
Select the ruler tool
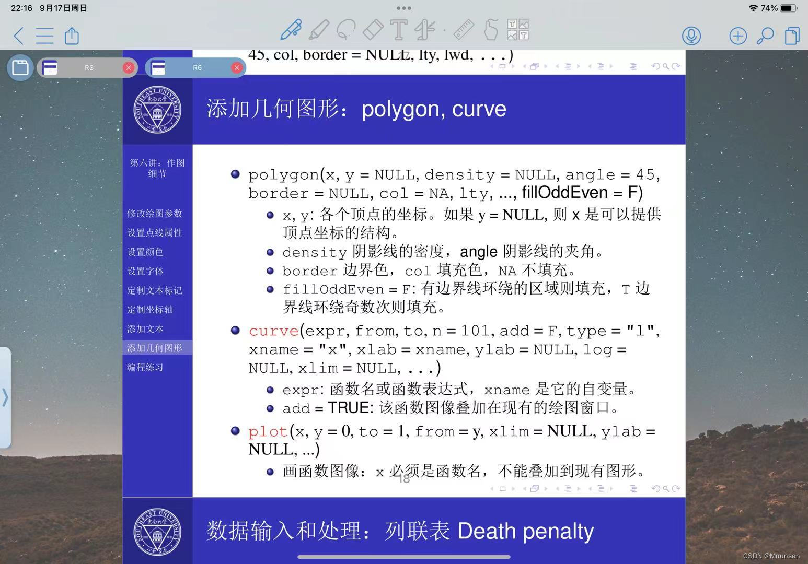(x=464, y=29)
